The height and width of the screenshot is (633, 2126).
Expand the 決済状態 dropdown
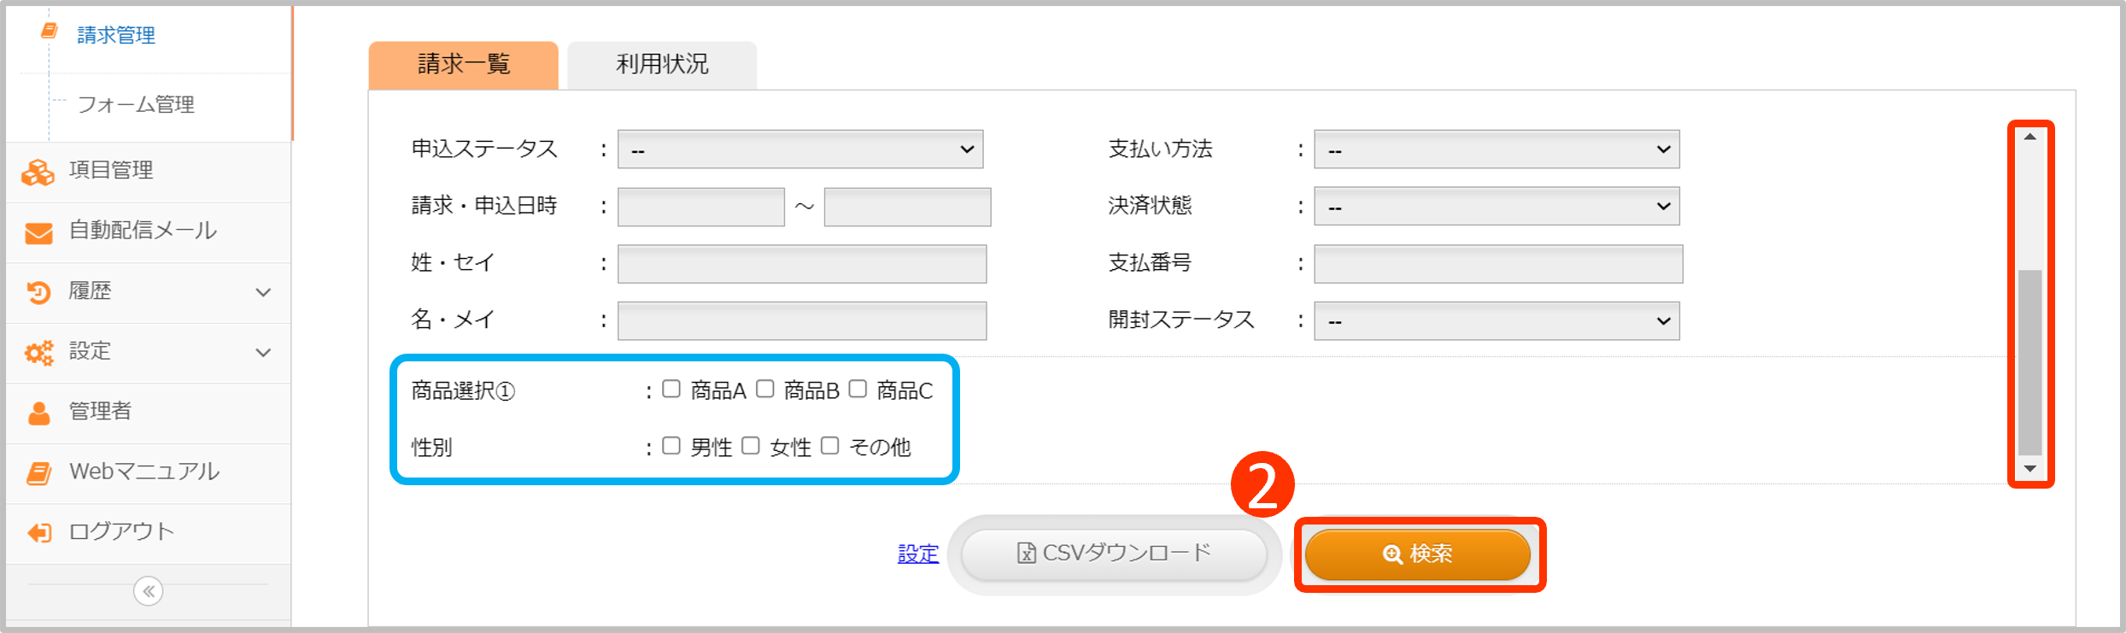point(1496,205)
